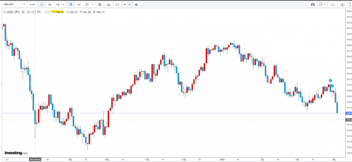This screenshot has height=162, width=352.
Task: Select the 1시간 (1 hour) interval
Action: (x=33, y=4)
